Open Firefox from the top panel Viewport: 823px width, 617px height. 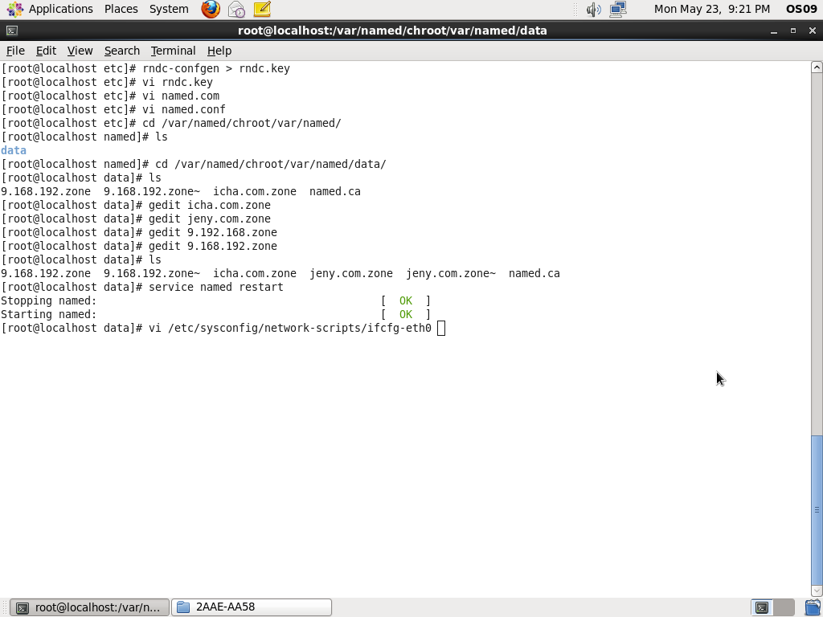click(209, 9)
